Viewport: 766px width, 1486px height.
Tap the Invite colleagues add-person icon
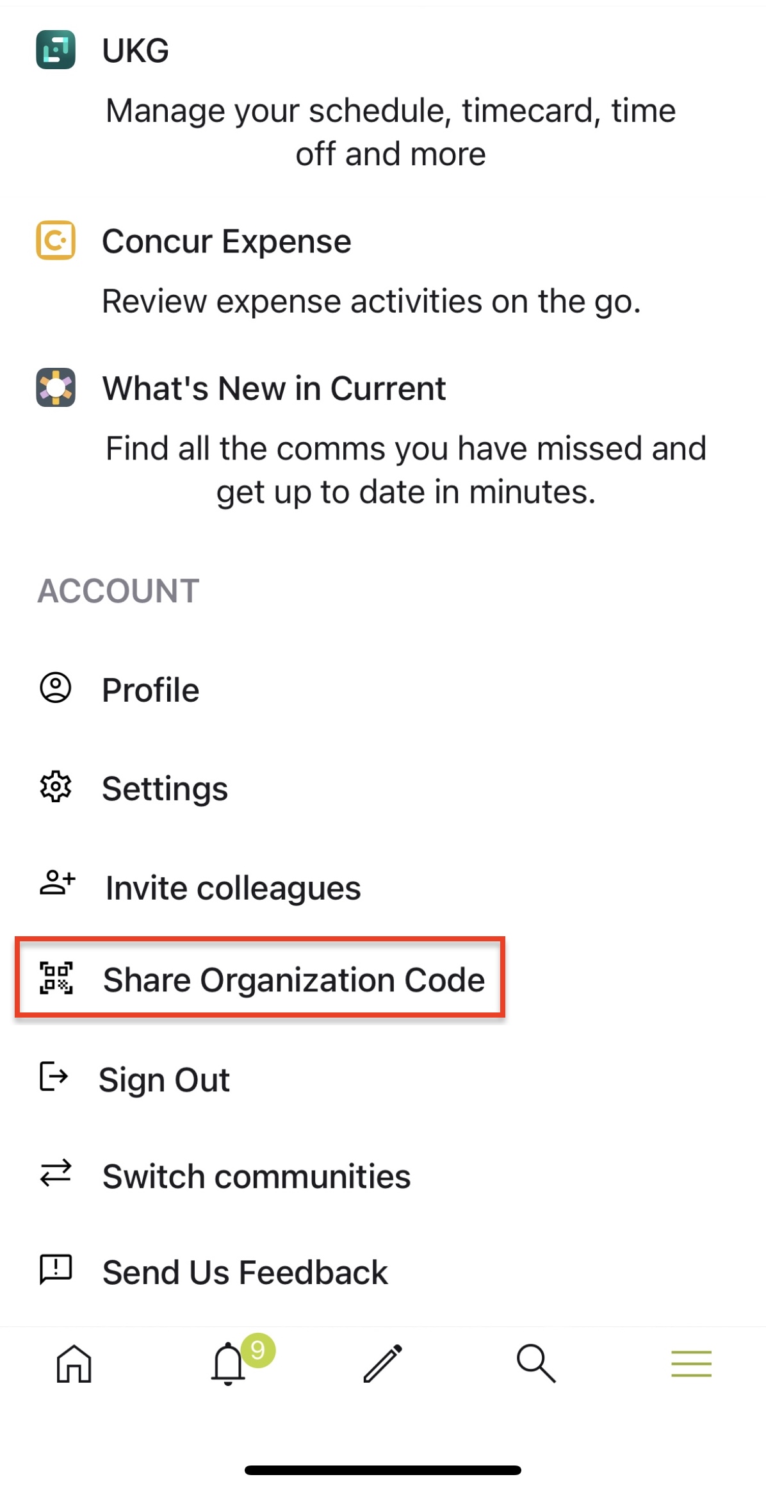[x=58, y=882]
